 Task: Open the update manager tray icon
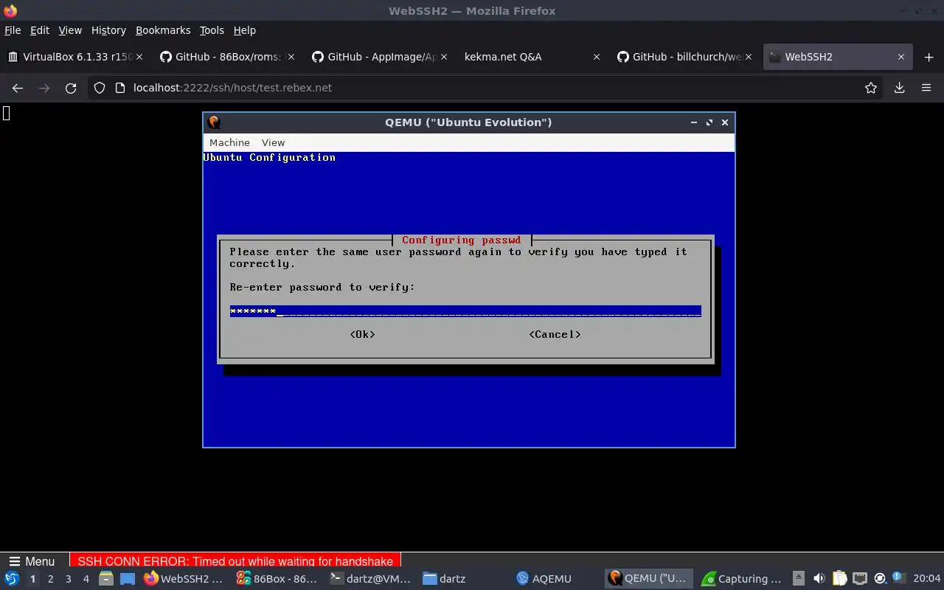(879, 579)
